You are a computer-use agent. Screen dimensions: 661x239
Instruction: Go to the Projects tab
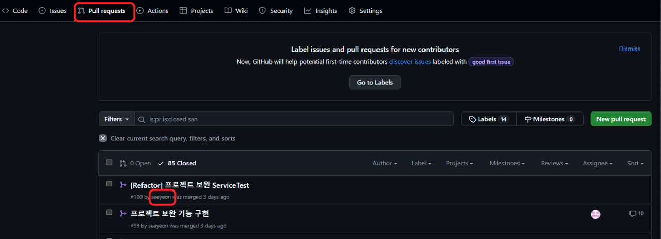click(x=196, y=11)
